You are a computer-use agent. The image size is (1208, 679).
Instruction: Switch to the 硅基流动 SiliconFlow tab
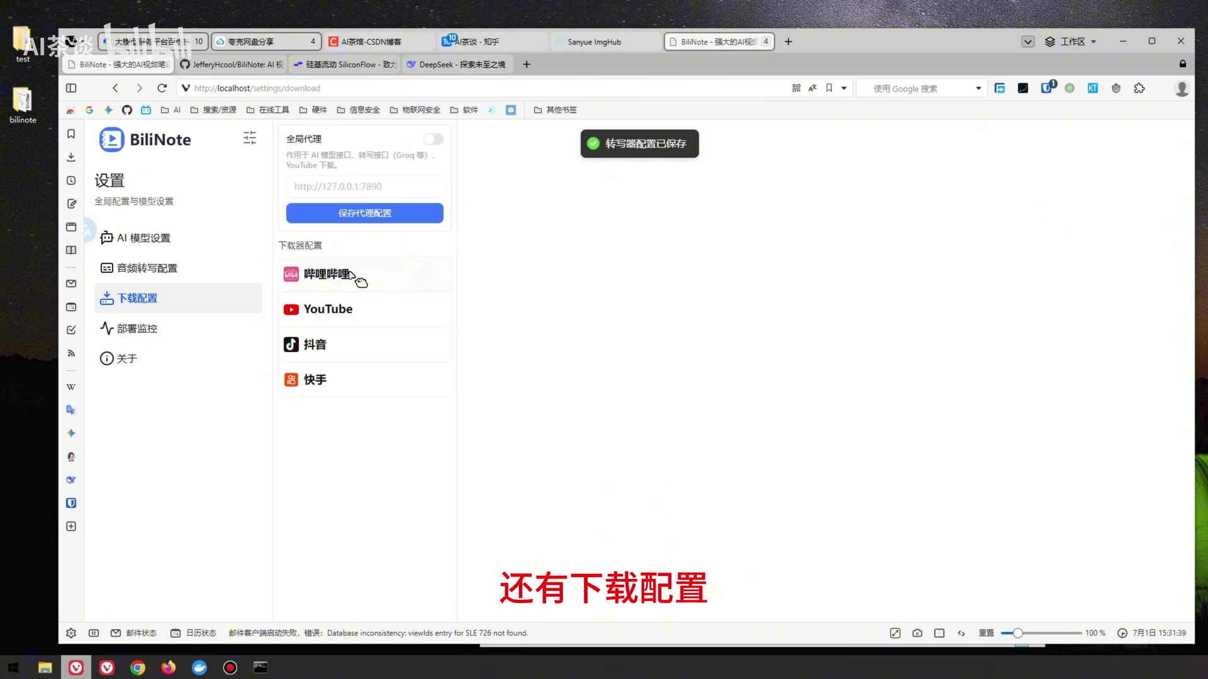pos(345,64)
